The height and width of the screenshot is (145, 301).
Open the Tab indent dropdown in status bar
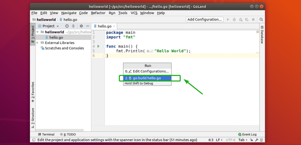(243, 140)
